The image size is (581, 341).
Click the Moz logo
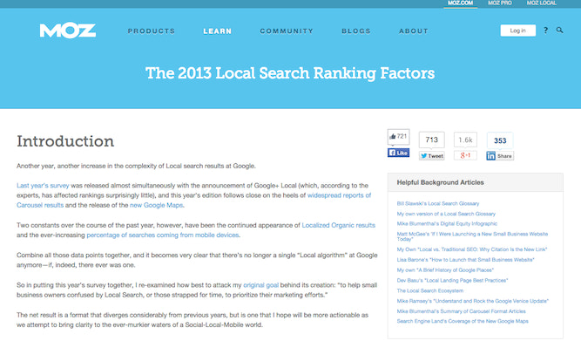(x=68, y=31)
